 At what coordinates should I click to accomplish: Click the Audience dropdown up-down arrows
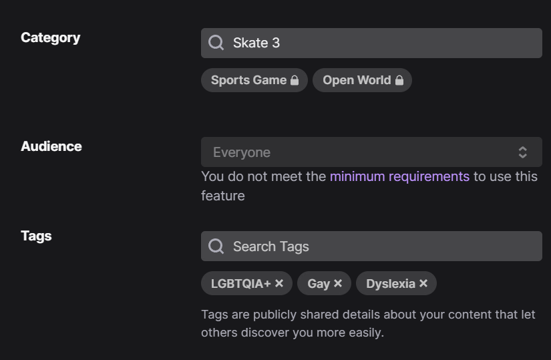pos(522,152)
